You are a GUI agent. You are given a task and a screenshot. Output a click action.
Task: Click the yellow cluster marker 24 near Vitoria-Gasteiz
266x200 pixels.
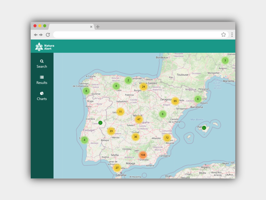pyautogui.click(x=144, y=87)
